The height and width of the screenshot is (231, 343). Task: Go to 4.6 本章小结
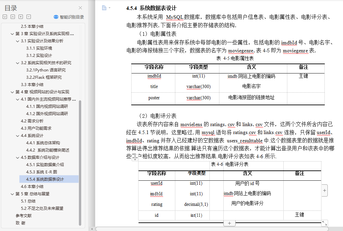point(32,187)
